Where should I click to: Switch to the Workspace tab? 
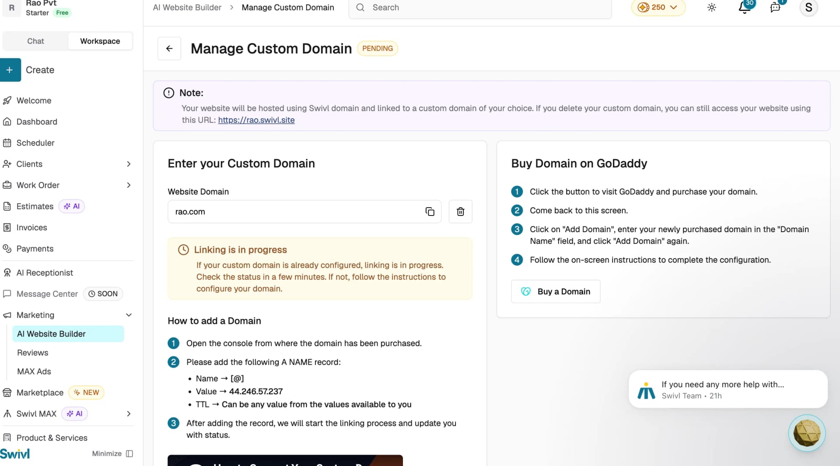click(100, 41)
